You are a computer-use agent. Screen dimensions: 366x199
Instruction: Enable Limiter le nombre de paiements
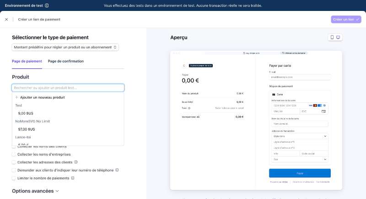pyautogui.click(x=14, y=178)
